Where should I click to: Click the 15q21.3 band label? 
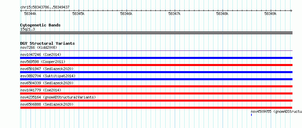click(27, 29)
